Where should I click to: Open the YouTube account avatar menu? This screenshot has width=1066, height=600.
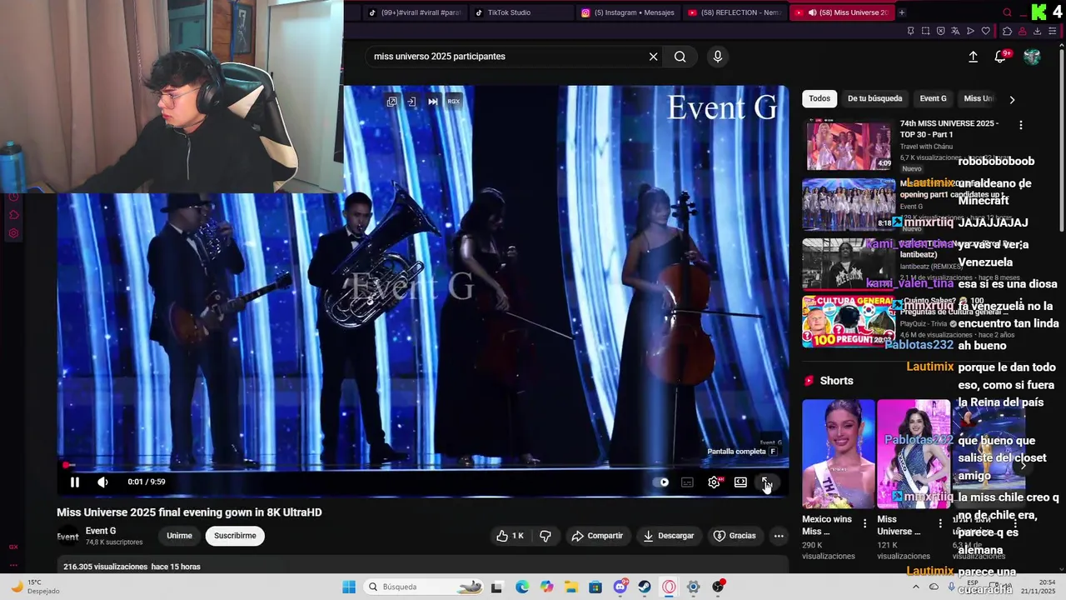1032,57
